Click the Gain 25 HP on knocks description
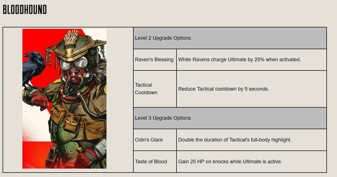Screen dimensions: 337x177 pos(230,162)
